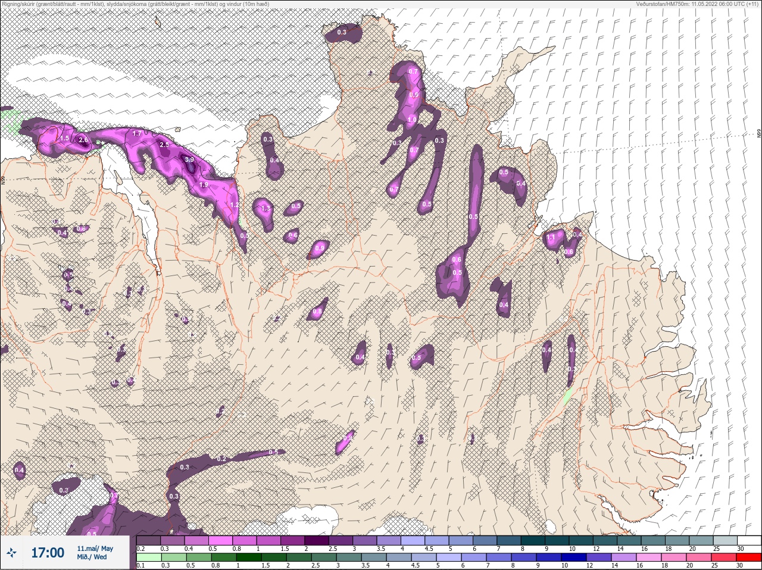The height and width of the screenshot is (570, 762).
Task: Click the 2.5 precipitation value on the map
Action: click(x=164, y=145)
